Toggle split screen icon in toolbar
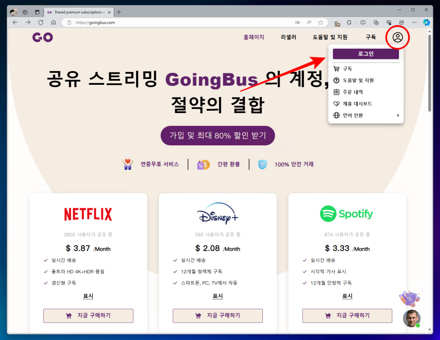 (x=363, y=22)
